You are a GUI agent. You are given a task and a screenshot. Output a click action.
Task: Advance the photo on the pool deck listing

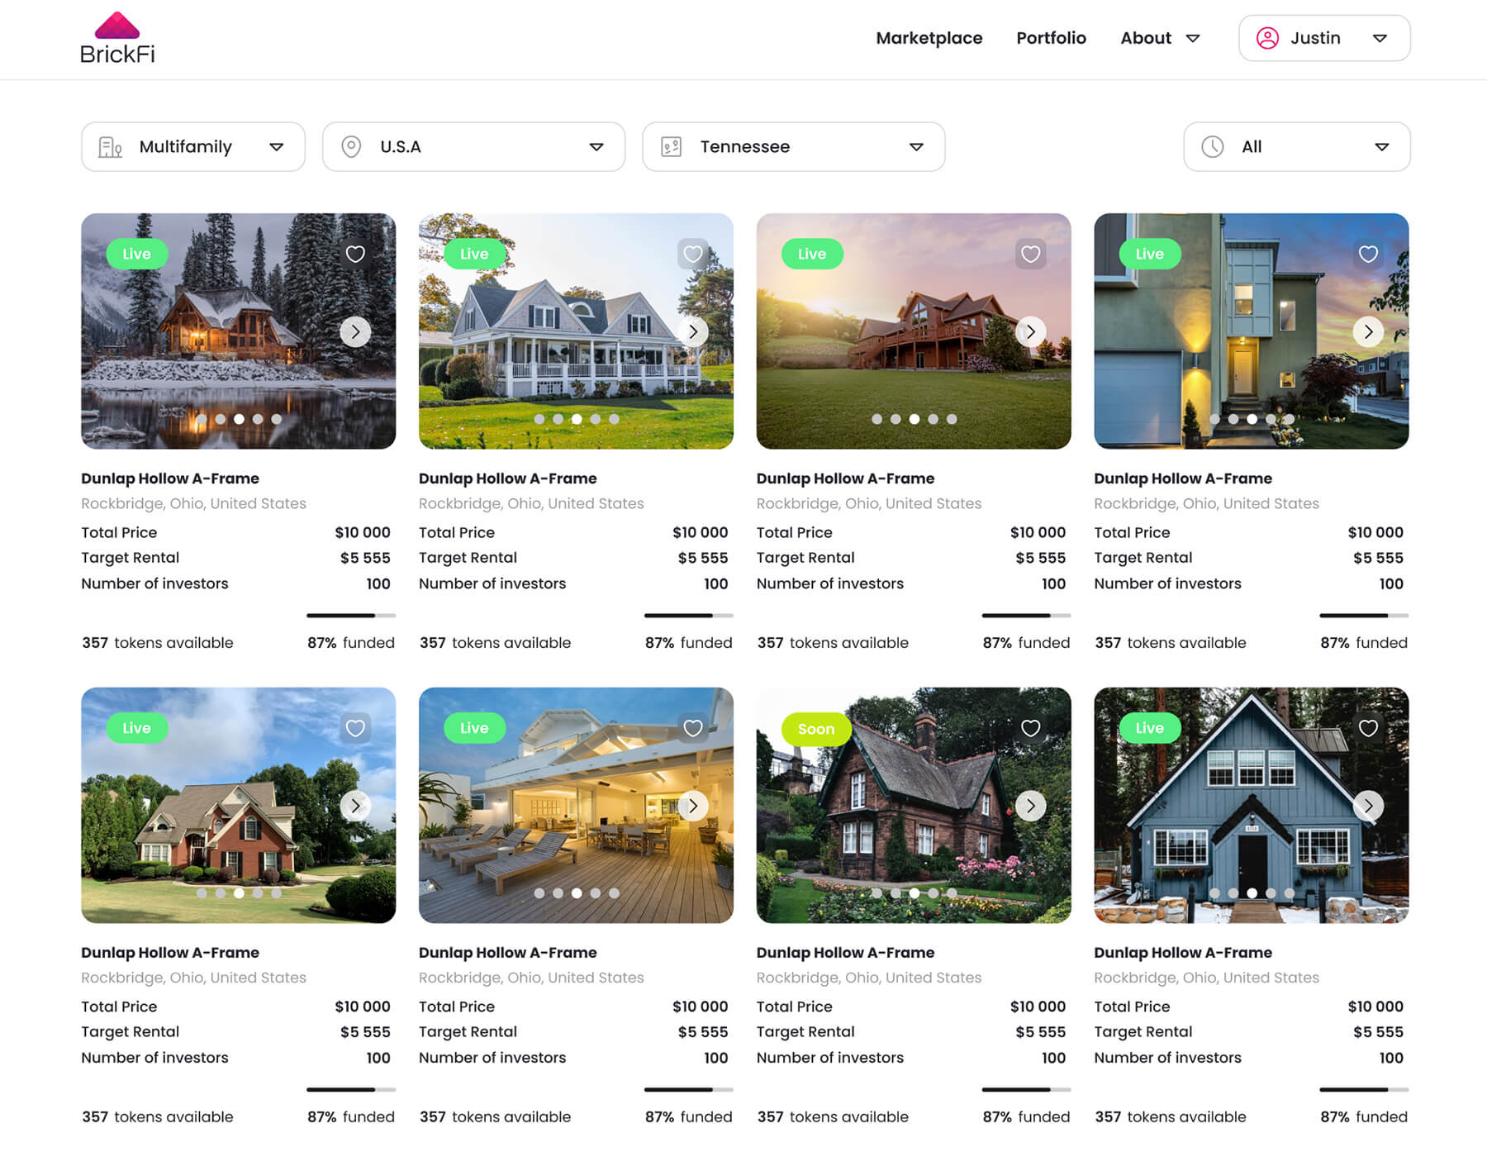click(693, 806)
